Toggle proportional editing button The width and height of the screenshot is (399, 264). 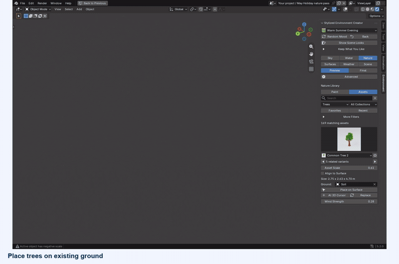pos(215,9)
